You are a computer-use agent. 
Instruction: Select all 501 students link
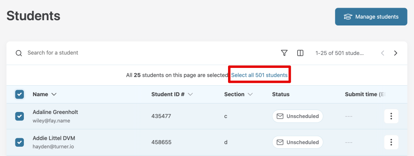point(259,75)
